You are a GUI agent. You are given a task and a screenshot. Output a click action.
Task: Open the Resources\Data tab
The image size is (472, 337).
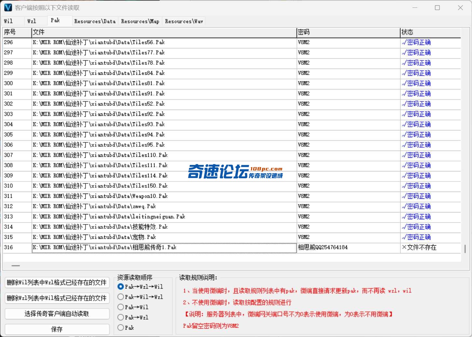click(x=95, y=21)
